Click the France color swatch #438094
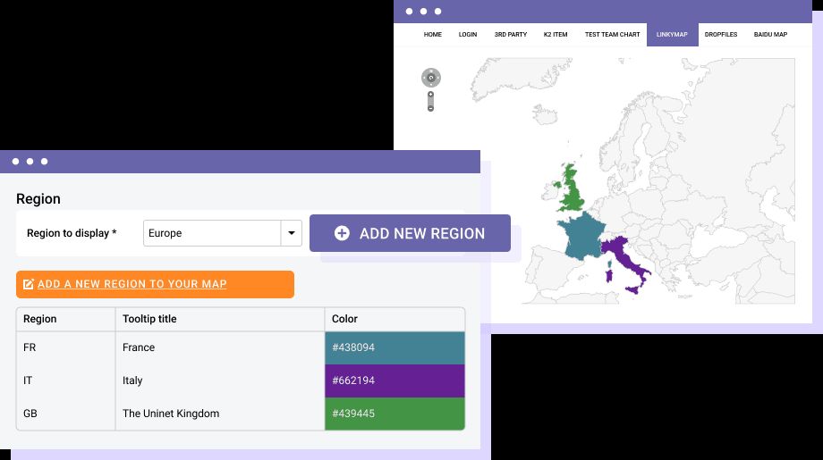Viewport: 823px width, 460px height. coord(395,347)
